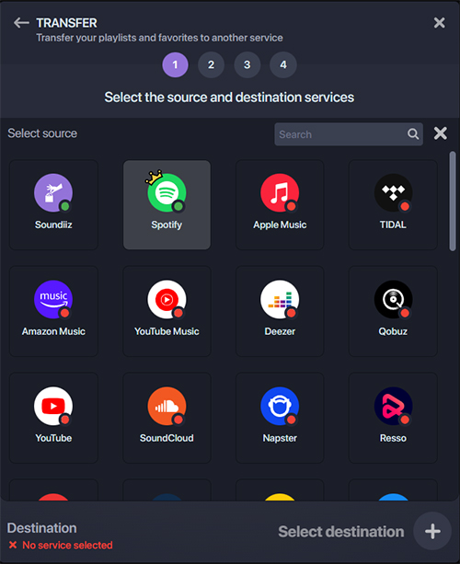This screenshot has height=564, width=460.
Task: Choose Amazon Music as source
Action: point(53,311)
